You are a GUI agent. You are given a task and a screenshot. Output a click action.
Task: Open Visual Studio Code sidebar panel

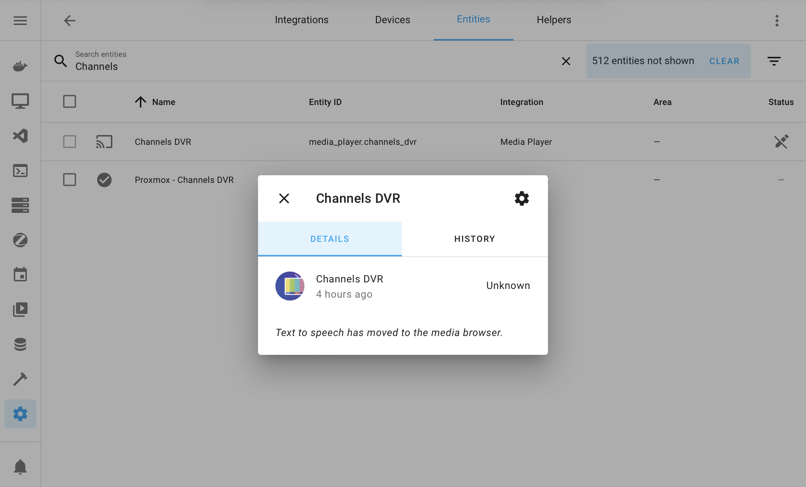(x=20, y=136)
